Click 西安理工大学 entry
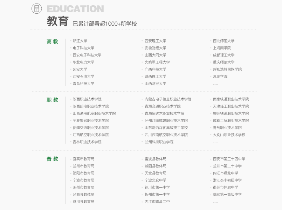The width and height of the screenshot is (282, 210). coord(156,41)
